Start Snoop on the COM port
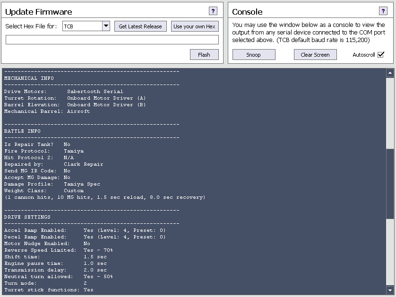This screenshot has width=396, height=297. tap(253, 55)
